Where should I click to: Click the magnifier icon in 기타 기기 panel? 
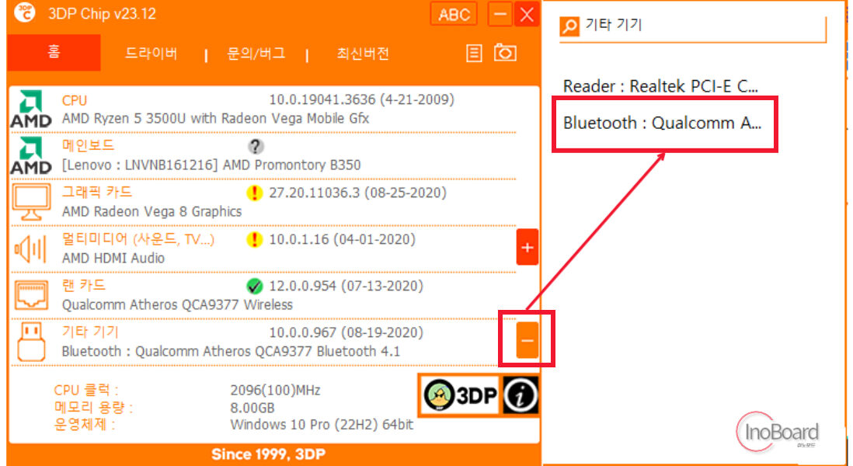pos(569,26)
